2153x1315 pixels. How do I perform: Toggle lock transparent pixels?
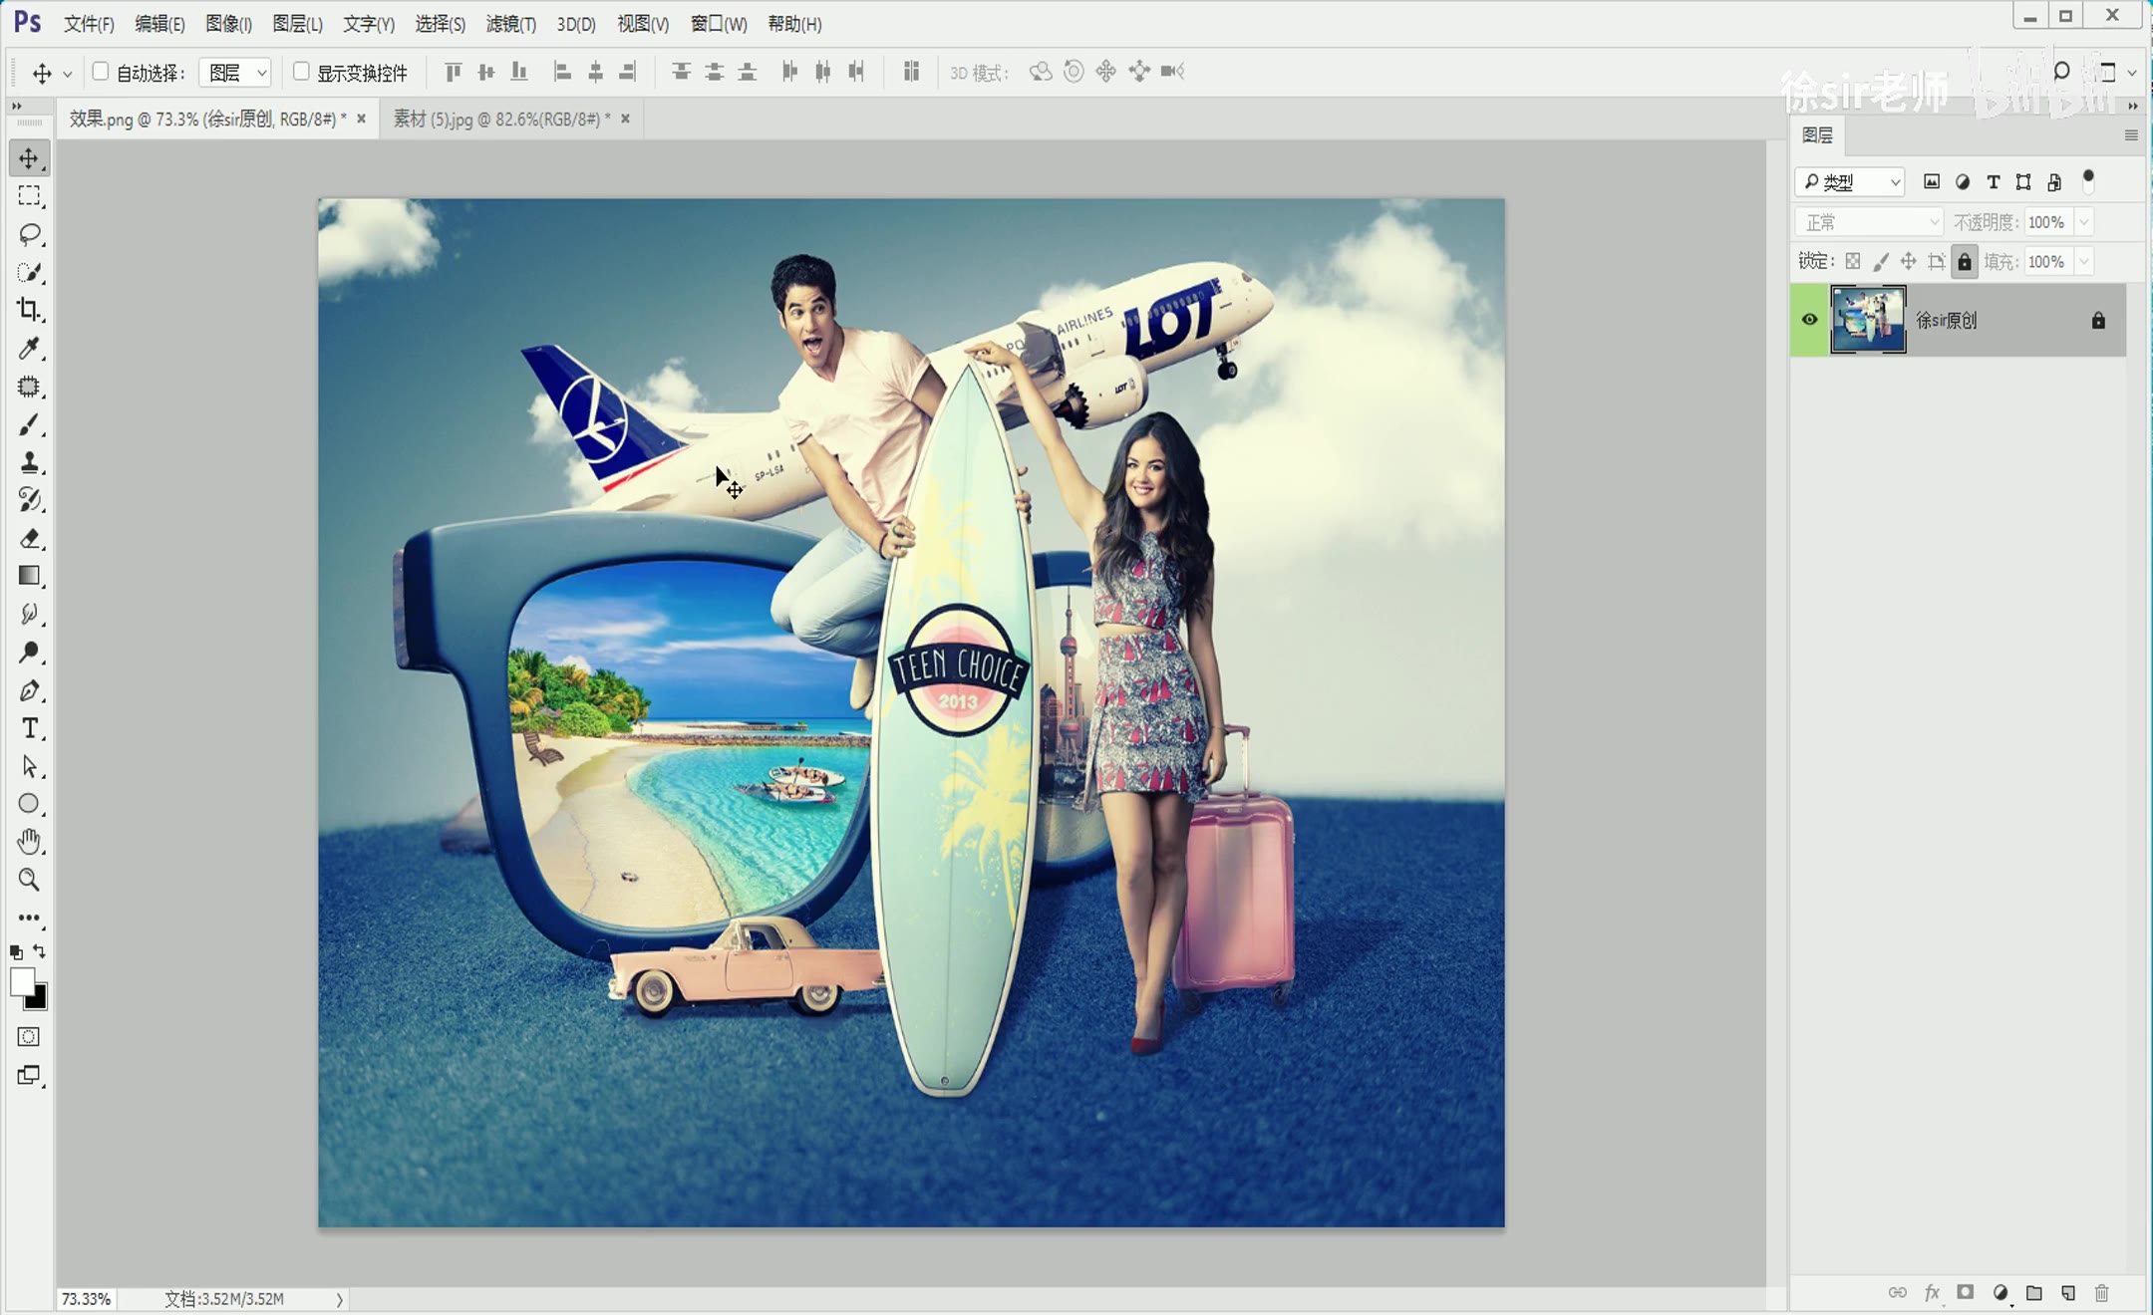[1852, 261]
